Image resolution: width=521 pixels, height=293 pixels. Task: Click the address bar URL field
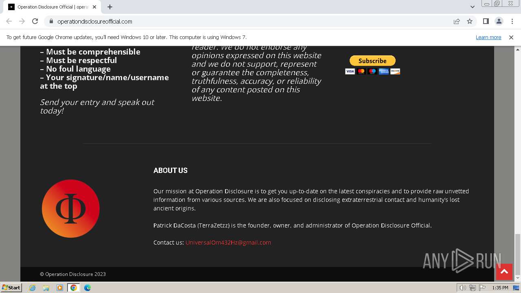click(248, 21)
